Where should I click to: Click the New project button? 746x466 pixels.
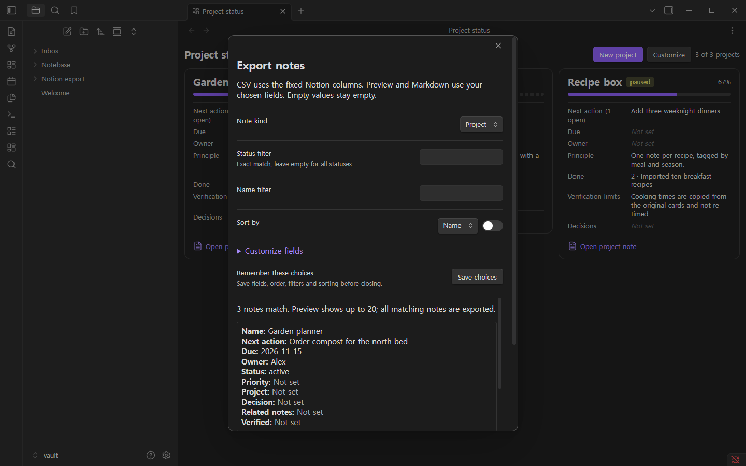(618, 55)
